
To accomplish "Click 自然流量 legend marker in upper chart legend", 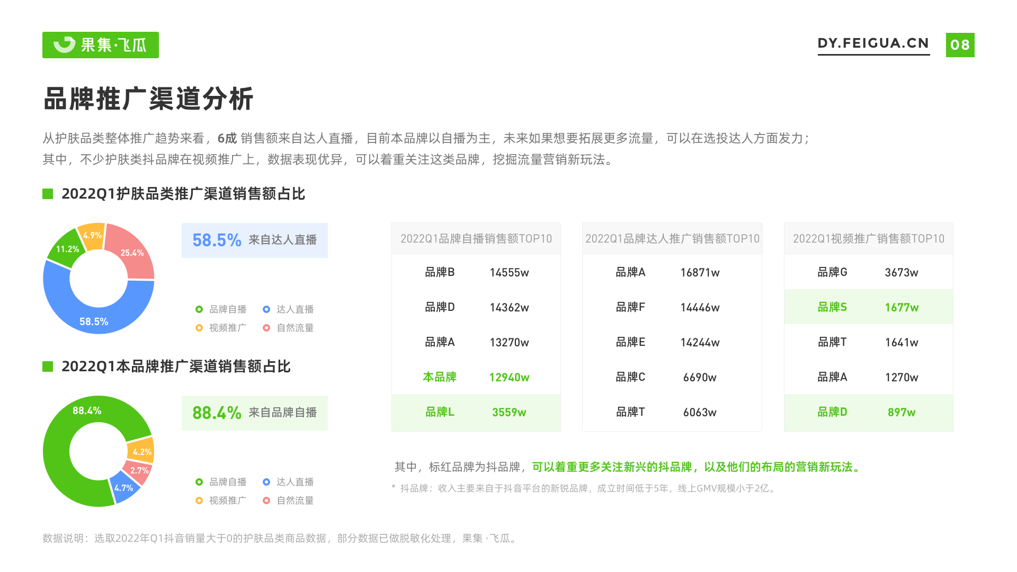I will click(266, 328).
